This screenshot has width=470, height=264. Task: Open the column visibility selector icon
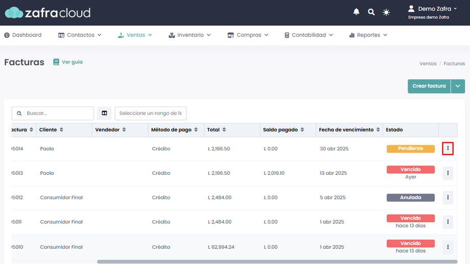[x=104, y=113]
